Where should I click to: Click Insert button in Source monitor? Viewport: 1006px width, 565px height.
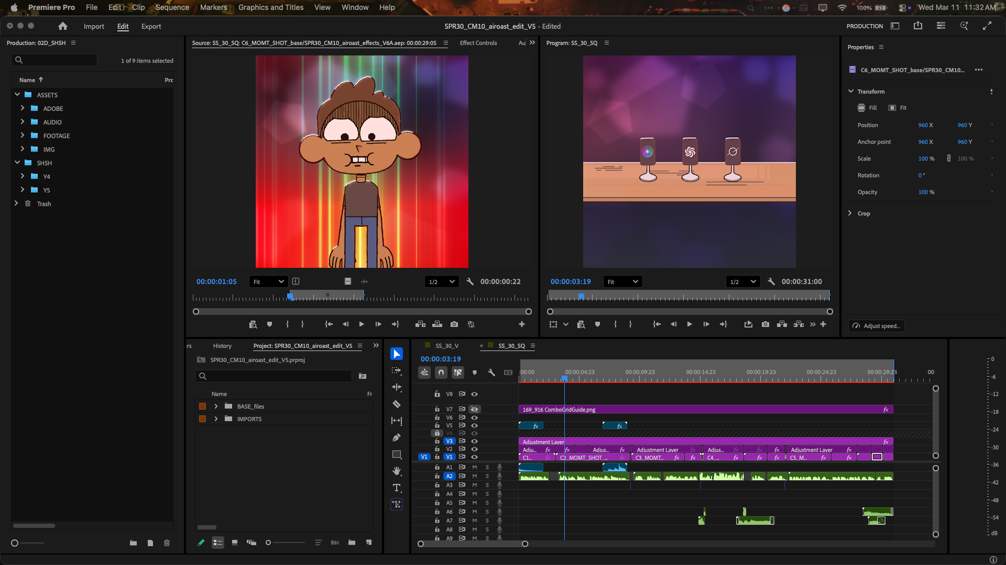click(x=420, y=324)
